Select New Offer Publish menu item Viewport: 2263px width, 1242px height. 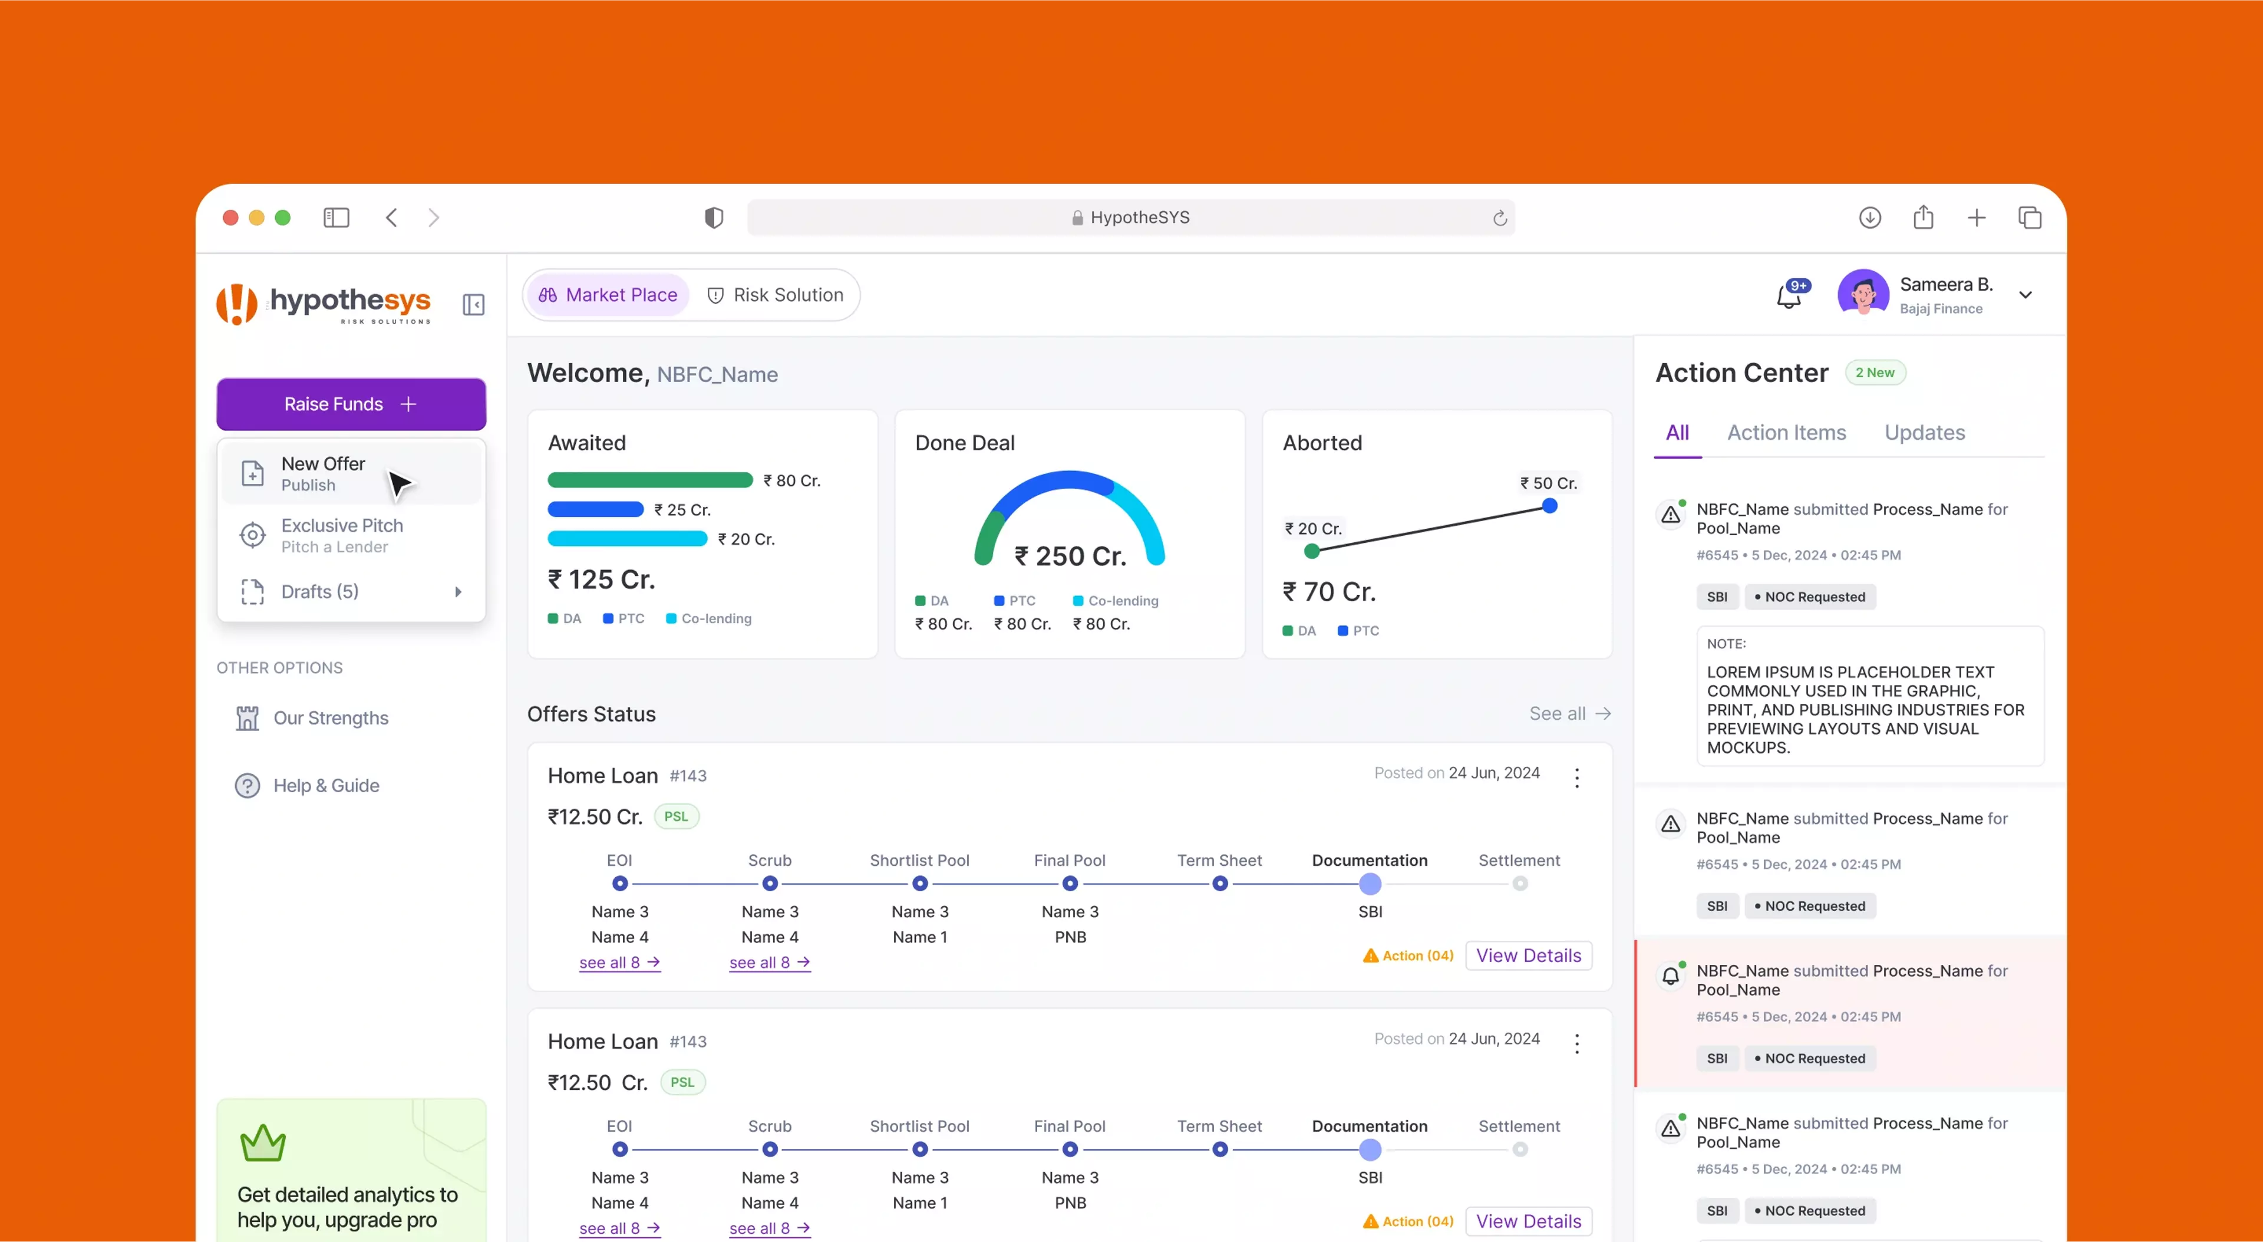pyautogui.click(x=351, y=473)
